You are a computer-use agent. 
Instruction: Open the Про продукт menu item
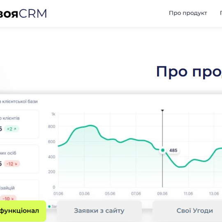188,13
